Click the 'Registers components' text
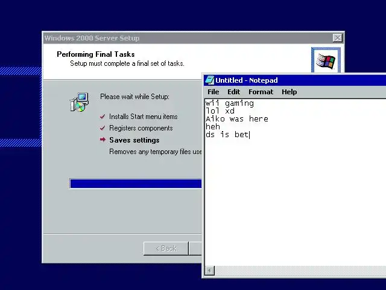 pos(141,128)
